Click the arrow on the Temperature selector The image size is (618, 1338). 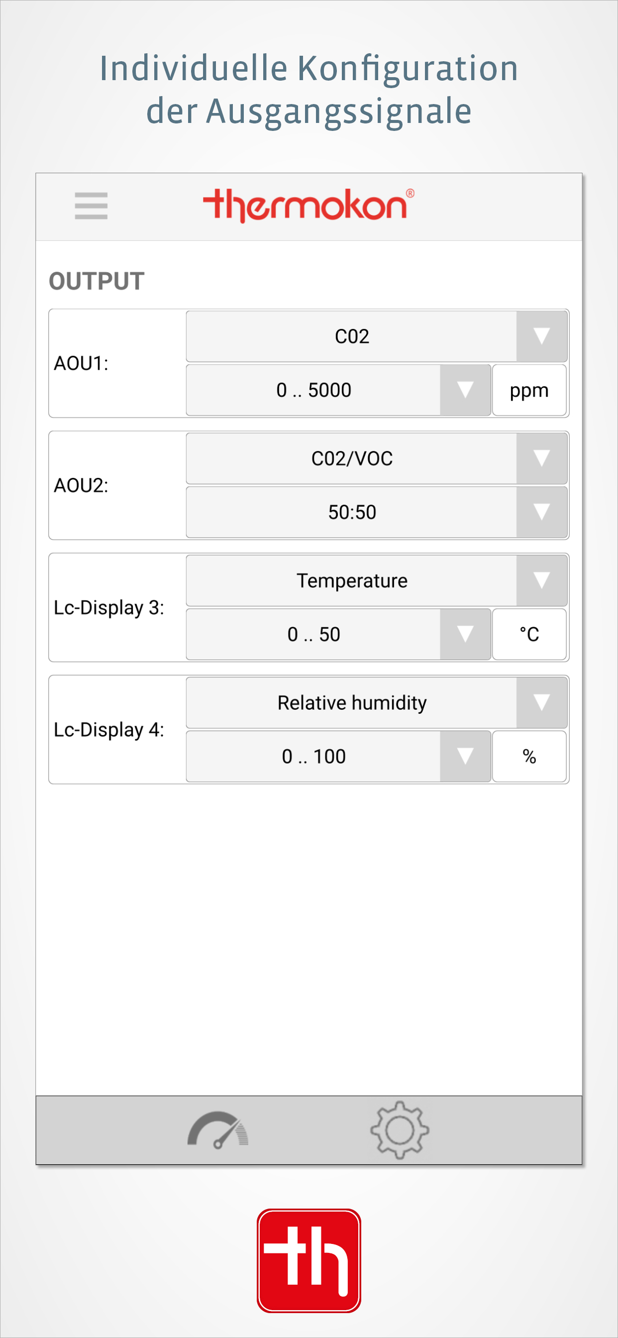pos(542,581)
